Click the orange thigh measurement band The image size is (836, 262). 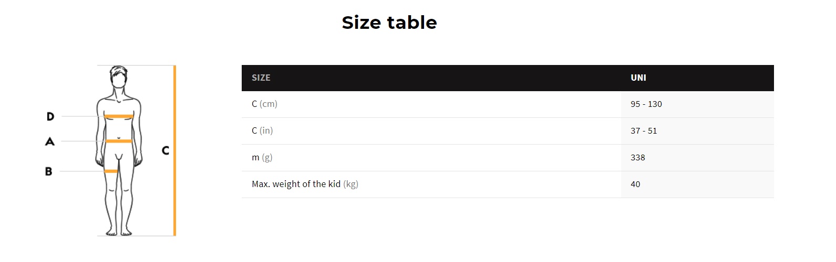pos(111,171)
